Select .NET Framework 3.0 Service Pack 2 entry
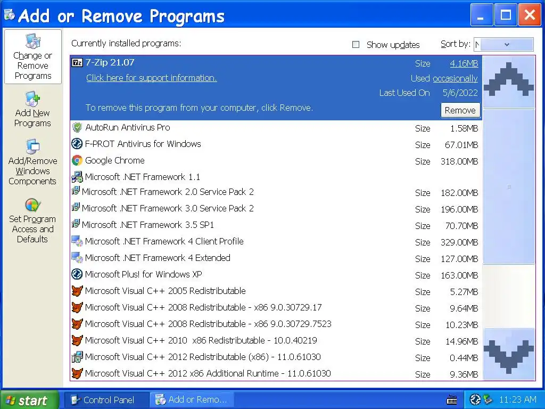The height and width of the screenshot is (409, 545). point(276,208)
